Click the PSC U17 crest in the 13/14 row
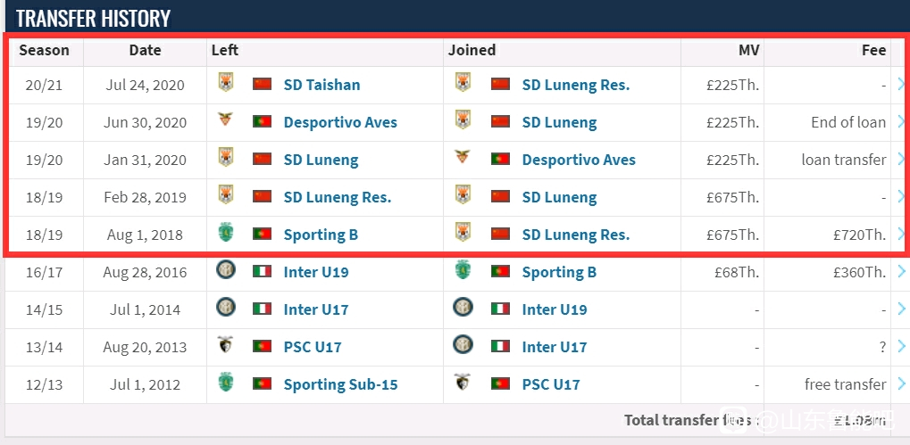910x445 pixels. (225, 345)
